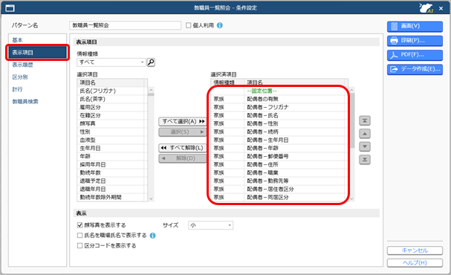Click the info icon next to 個人利用

220,25
